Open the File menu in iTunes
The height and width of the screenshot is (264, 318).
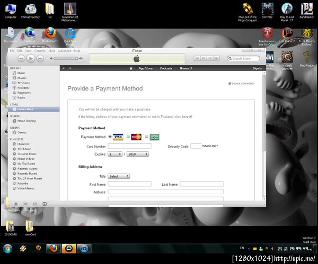coord(12,51)
